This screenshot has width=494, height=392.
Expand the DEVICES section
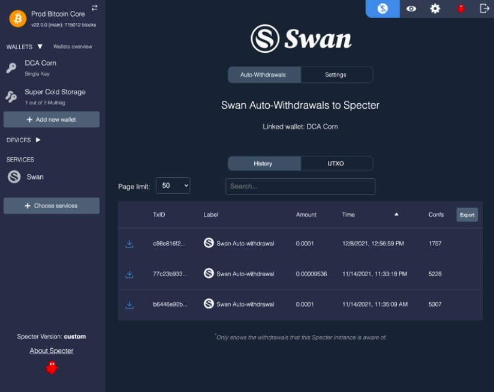(x=38, y=140)
